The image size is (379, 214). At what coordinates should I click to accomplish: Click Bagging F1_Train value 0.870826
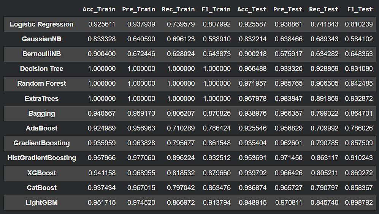(x=217, y=113)
